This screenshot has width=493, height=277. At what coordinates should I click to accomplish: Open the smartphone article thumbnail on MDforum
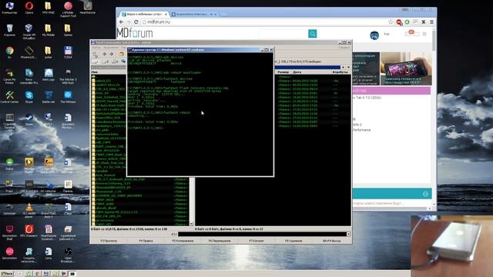click(406, 68)
